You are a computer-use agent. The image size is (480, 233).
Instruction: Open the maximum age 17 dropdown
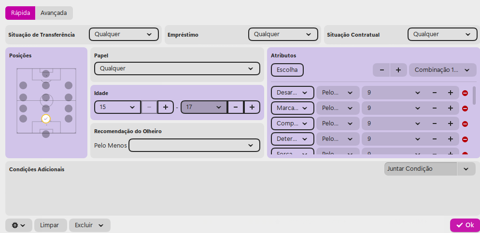(204, 107)
